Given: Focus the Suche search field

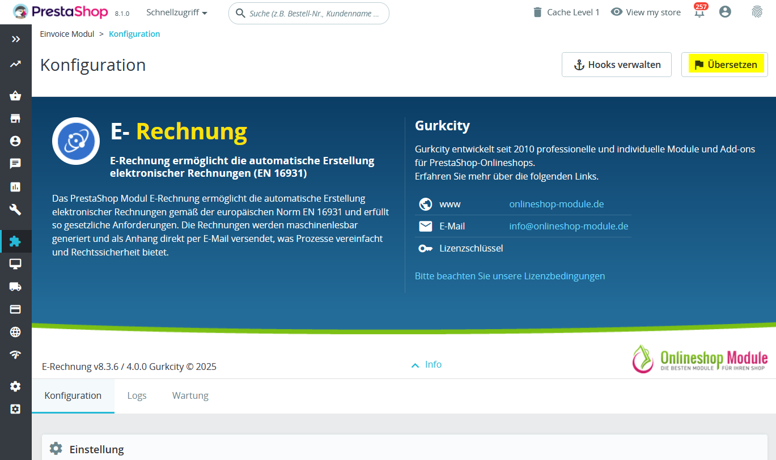Looking at the screenshot, I should tap(309, 13).
